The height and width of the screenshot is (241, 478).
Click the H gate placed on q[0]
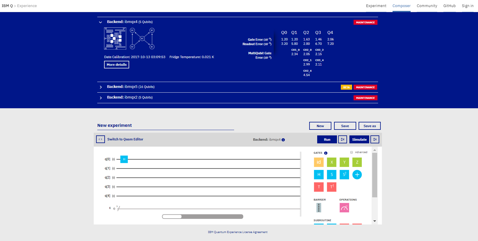pyautogui.click(x=124, y=159)
